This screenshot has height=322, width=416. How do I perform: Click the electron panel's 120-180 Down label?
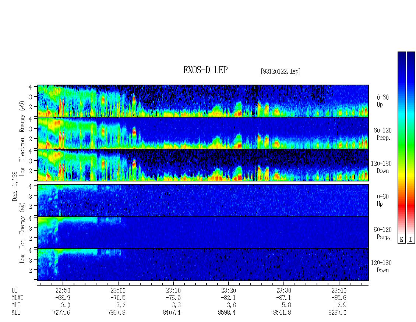[x=381, y=167]
